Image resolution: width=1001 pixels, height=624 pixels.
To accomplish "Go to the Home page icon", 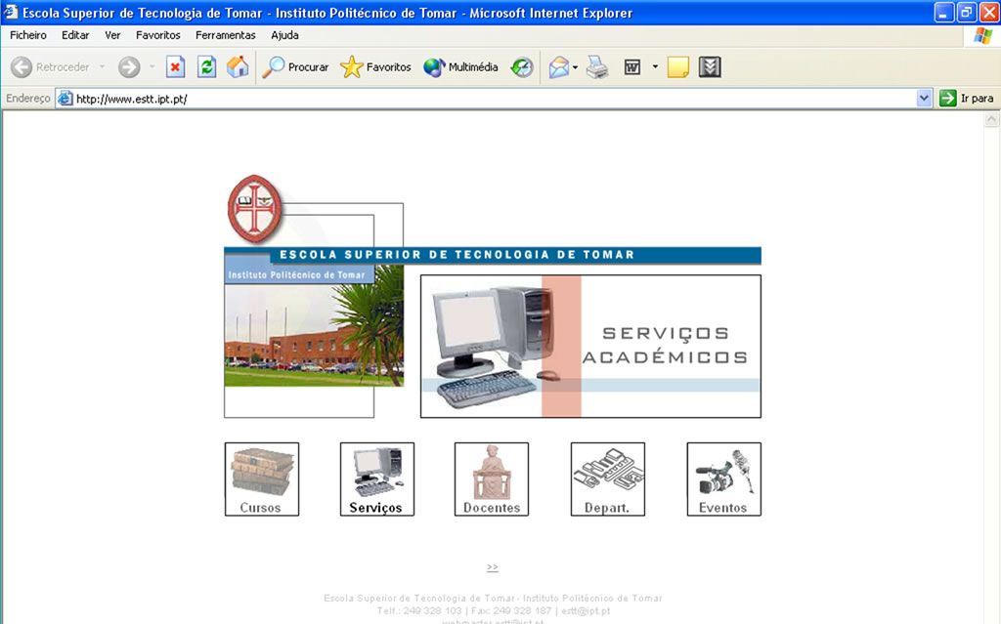I will [238, 67].
